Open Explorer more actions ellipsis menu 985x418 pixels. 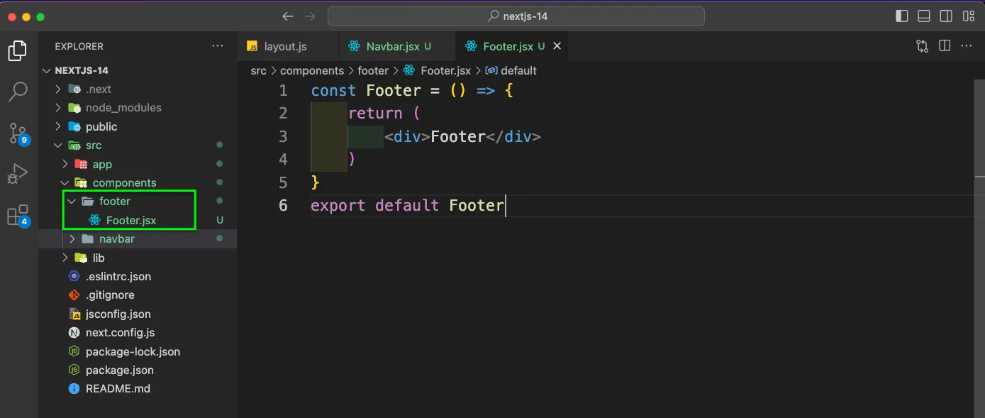[218, 46]
